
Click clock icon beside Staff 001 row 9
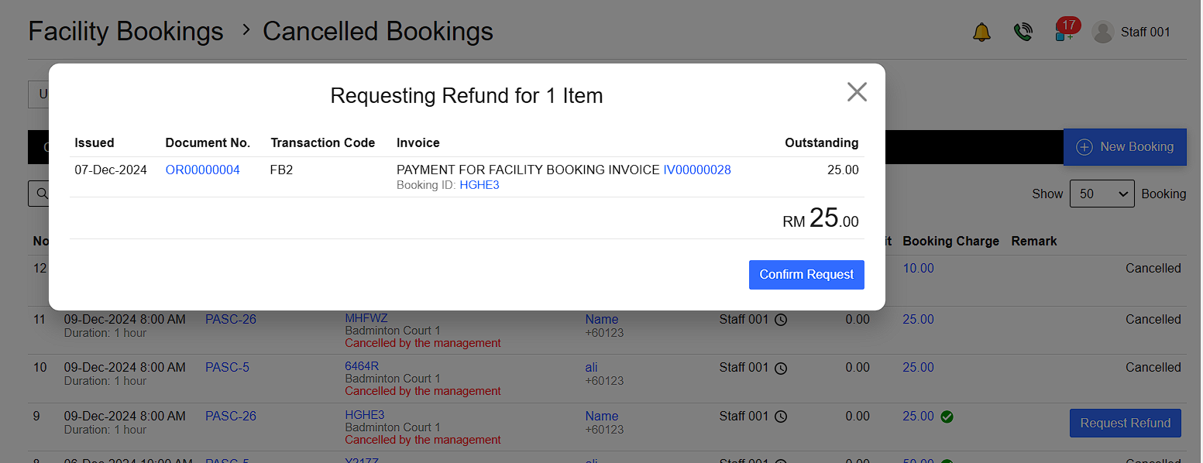pyautogui.click(x=781, y=417)
